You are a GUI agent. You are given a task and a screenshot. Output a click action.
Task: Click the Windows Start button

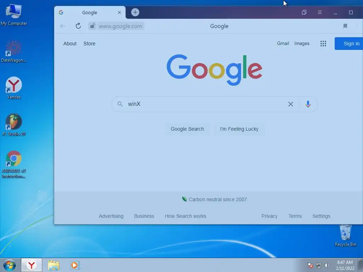tap(10, 265)
